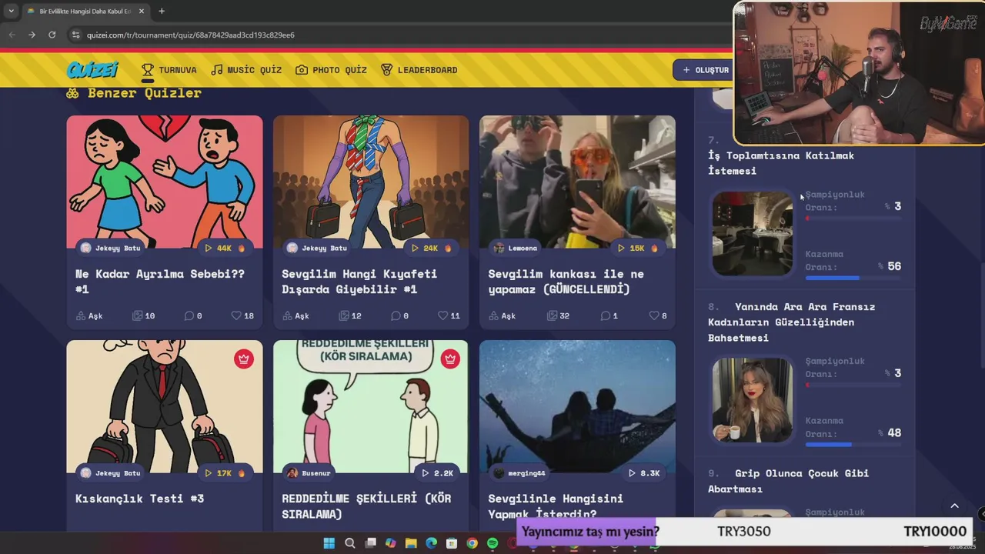
Task: Open Microsoft Edge from taskbar
Action: (x=431, y=543)
